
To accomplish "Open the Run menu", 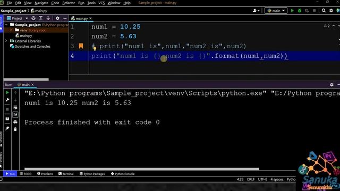I will tap(81, 3).
